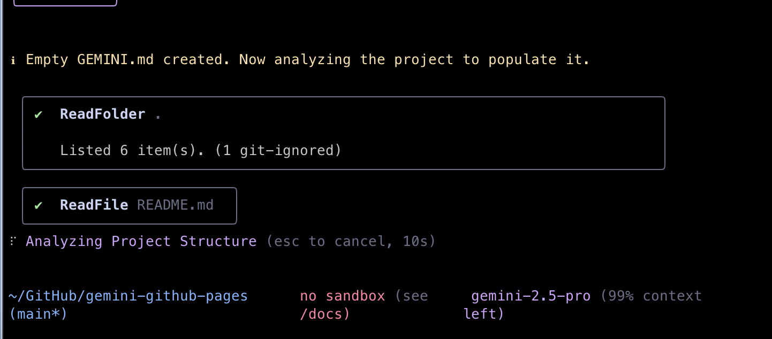Click the Analyzing Project Structure status text
The width and height of the screenshot is (772, 339).
pos(141,241)
